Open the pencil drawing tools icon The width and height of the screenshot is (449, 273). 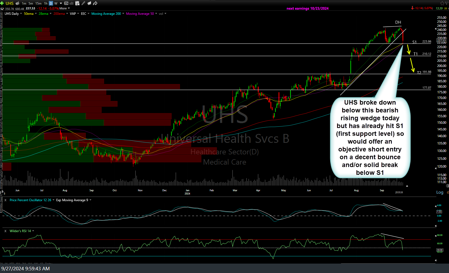tap(83, 3)
